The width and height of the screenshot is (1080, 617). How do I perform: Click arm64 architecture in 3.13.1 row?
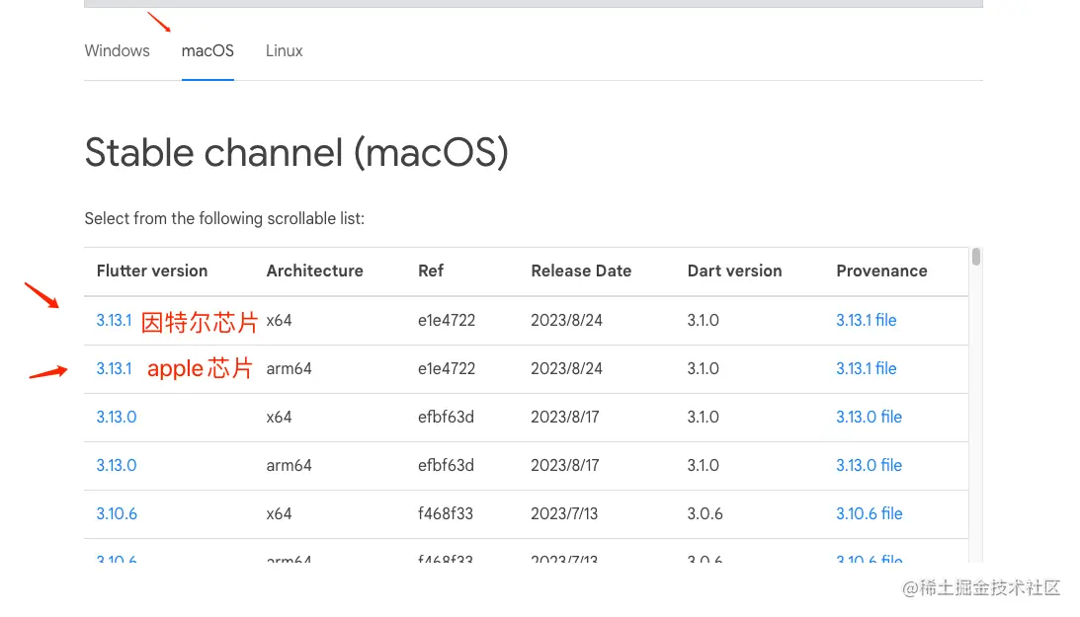coord(289,368)
